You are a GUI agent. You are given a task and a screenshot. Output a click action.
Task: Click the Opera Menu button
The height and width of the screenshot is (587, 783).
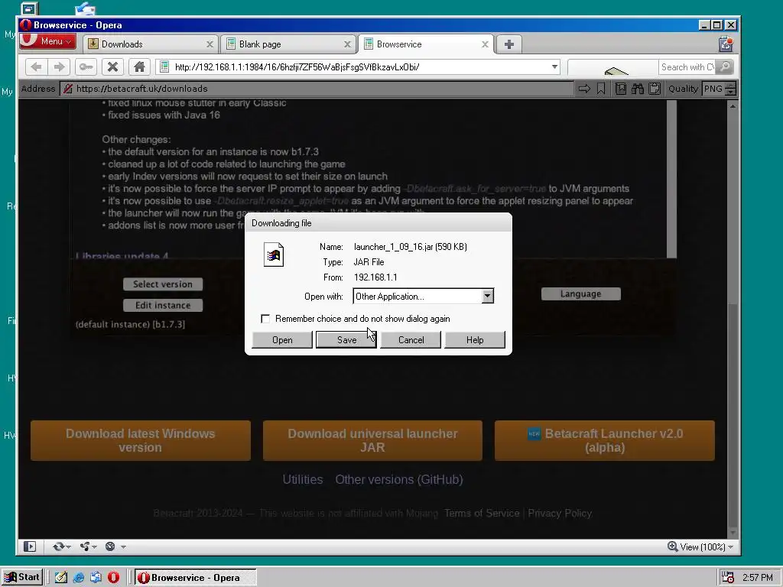pyautogui.click(x=47, y=41)
